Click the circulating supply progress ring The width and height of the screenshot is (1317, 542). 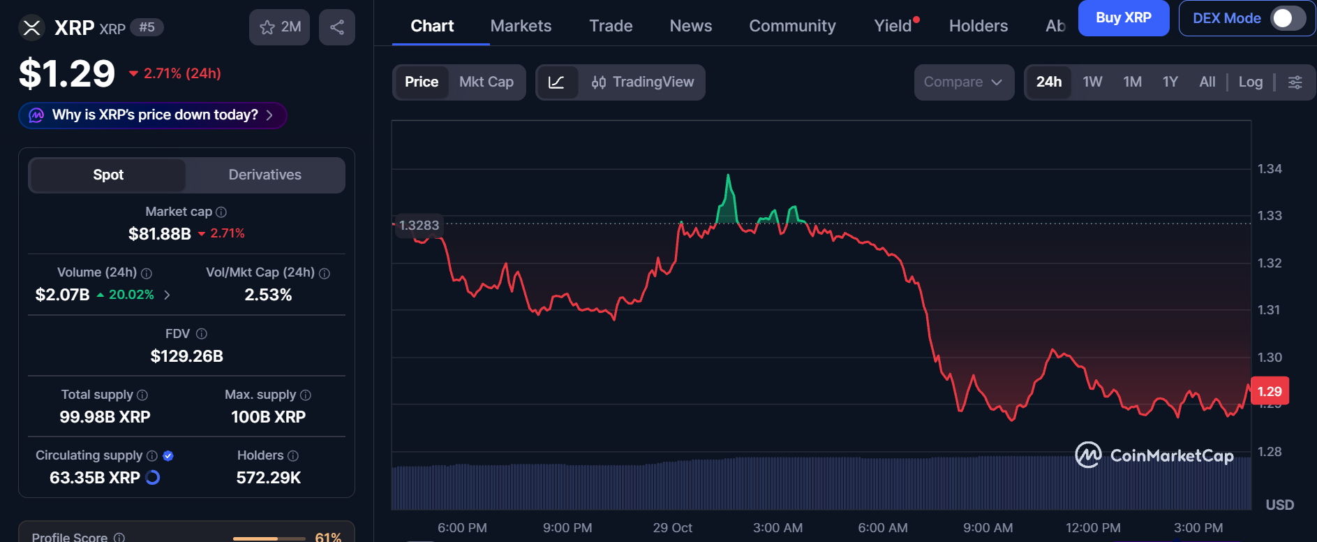(153, 478)
